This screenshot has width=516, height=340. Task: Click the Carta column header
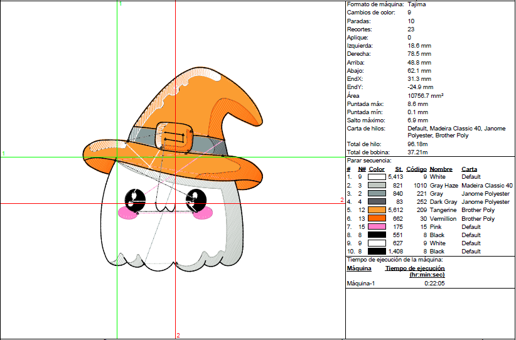tap(469, 169)
